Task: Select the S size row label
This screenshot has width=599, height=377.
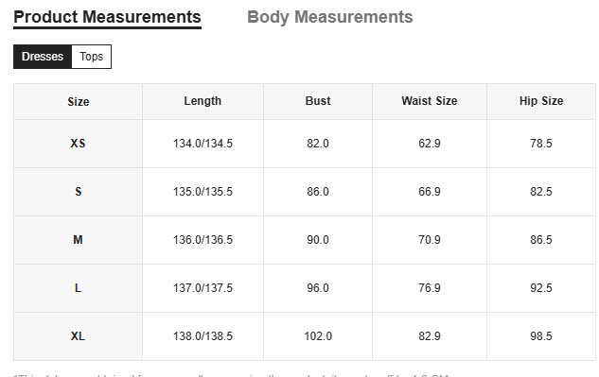Action: click(78, 192)
